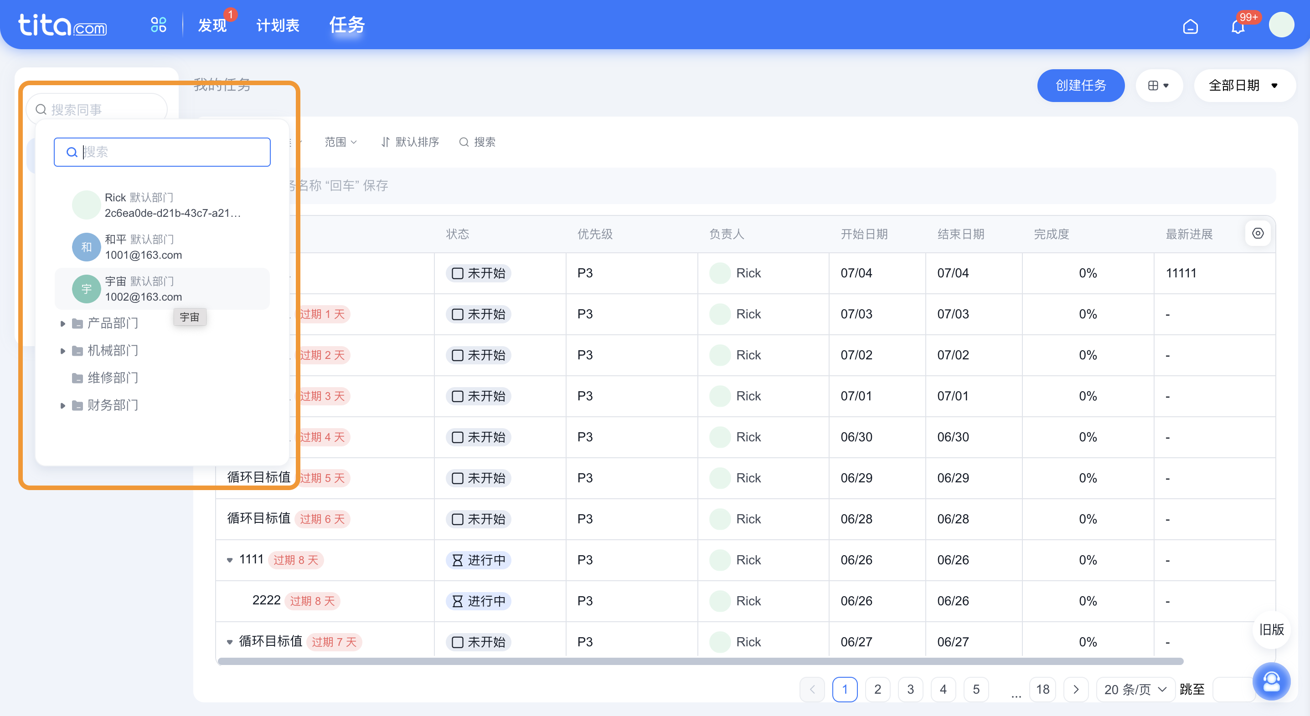Click the 机械部门 folder icon

pyautogui.click(x=77, y=350)
